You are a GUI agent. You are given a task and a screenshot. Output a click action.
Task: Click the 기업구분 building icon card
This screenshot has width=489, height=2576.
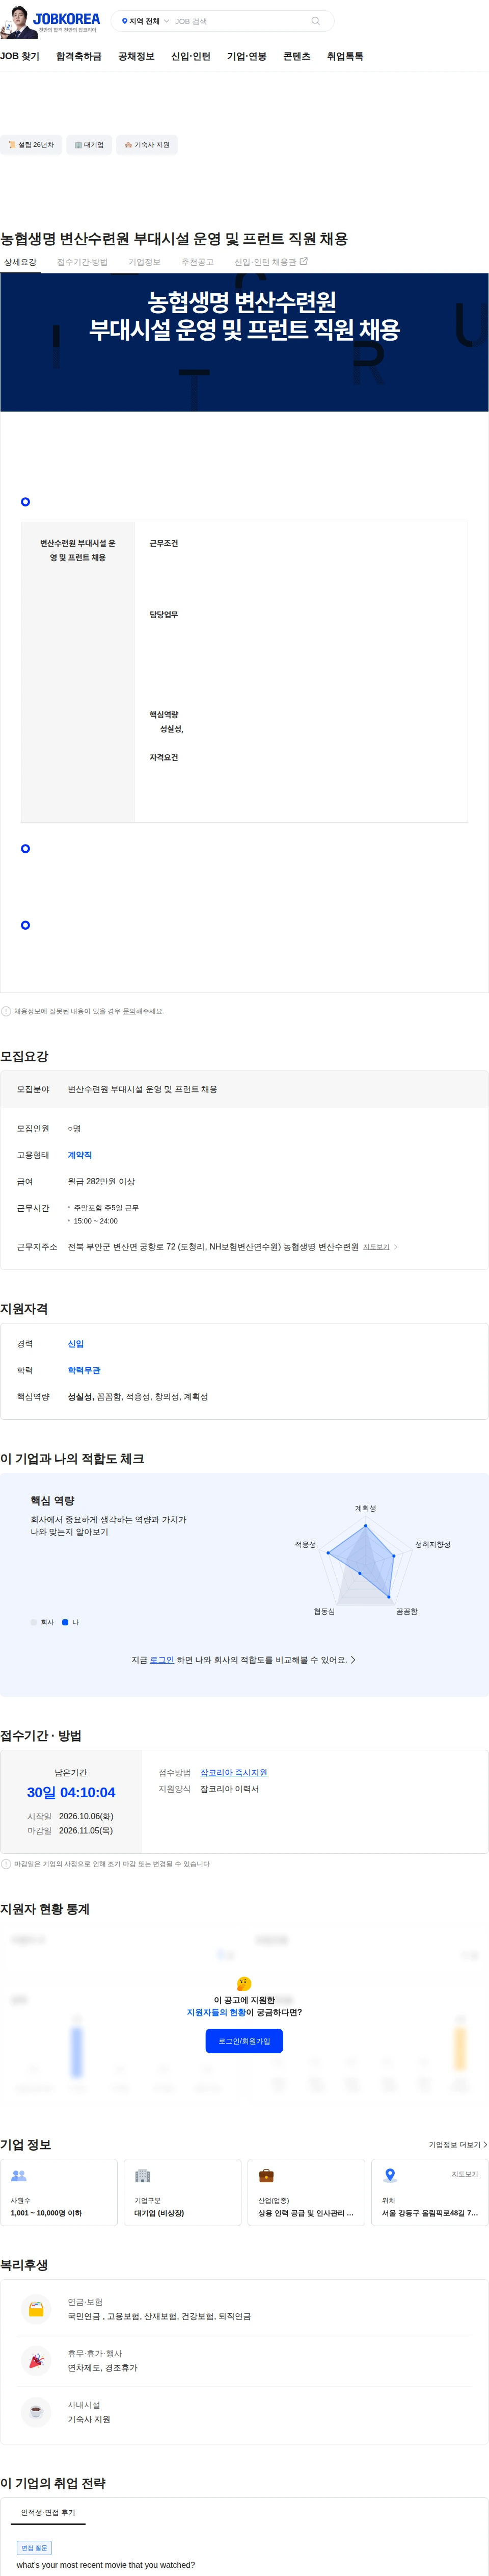point(183,2193)
